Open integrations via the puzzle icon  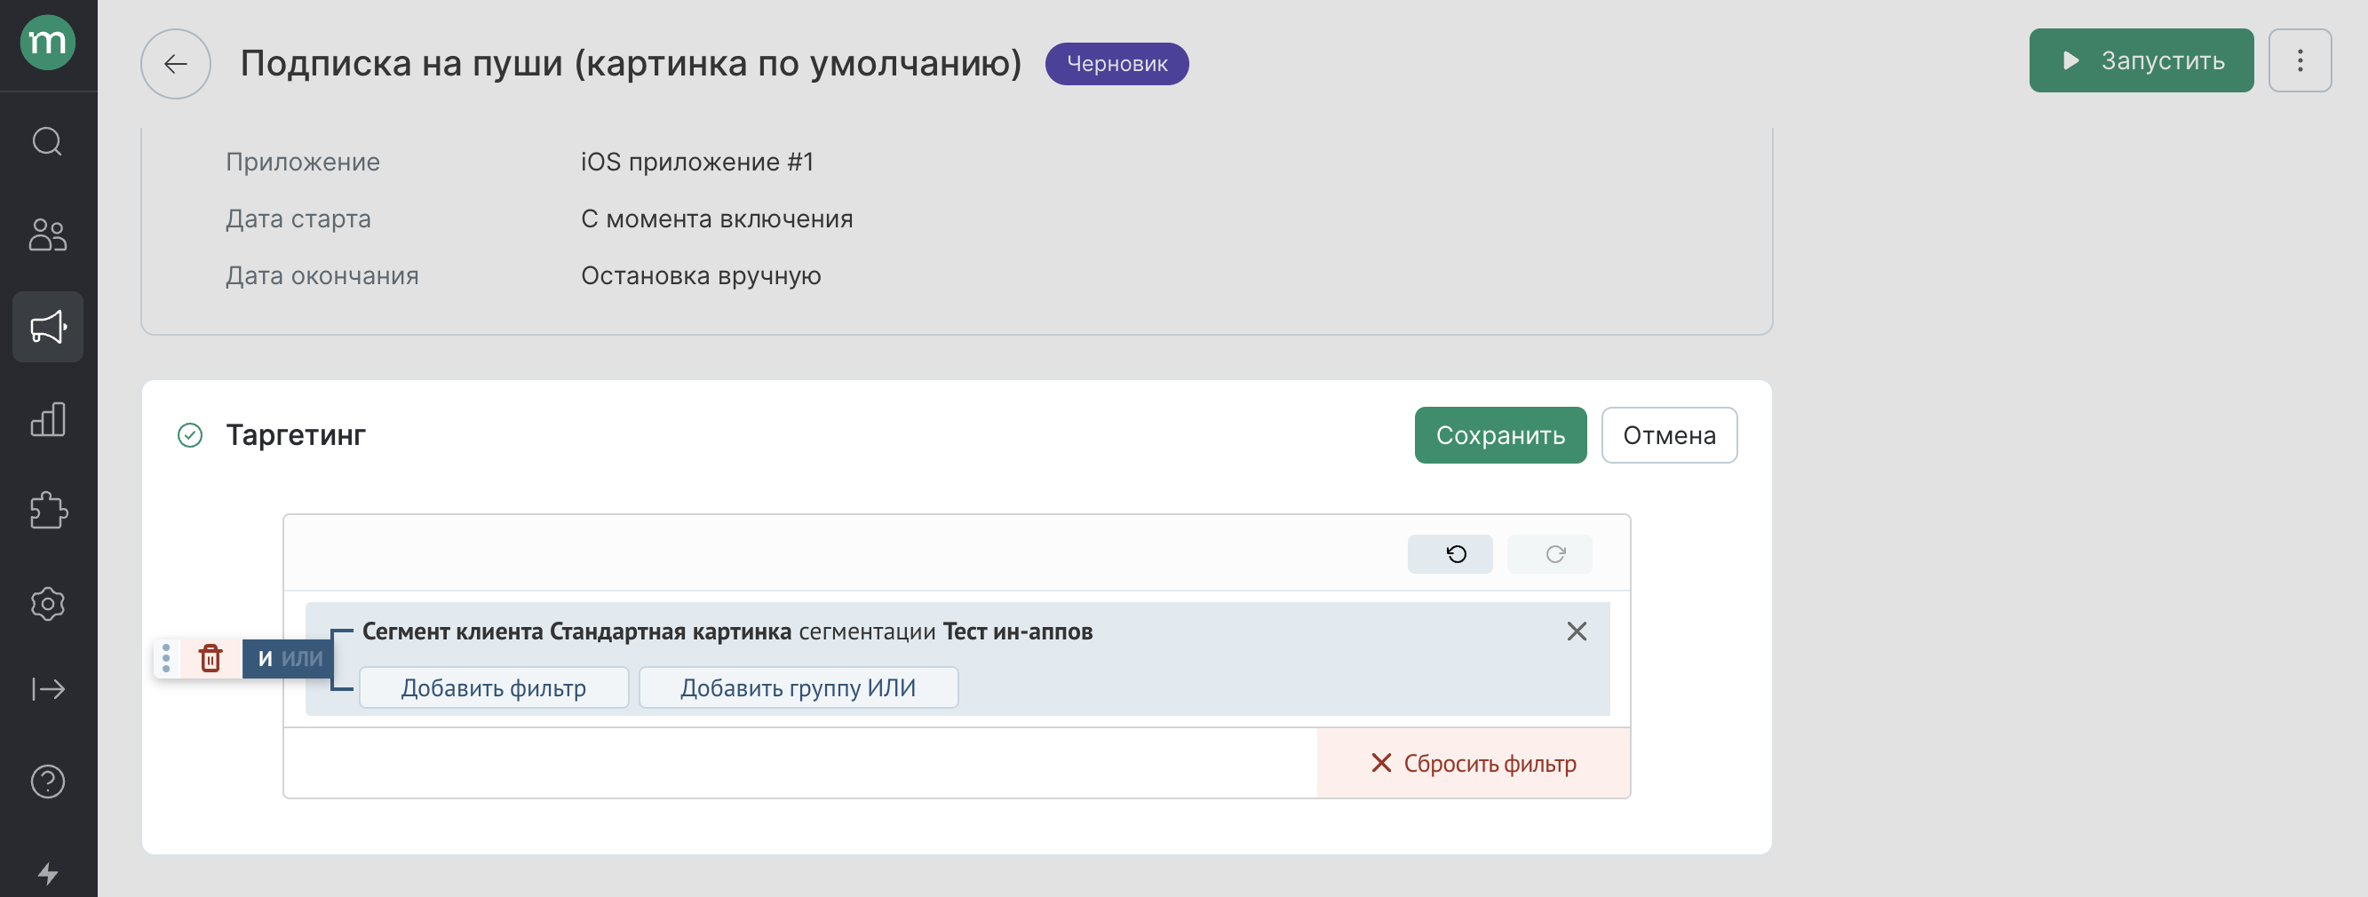tap(48, 511)
